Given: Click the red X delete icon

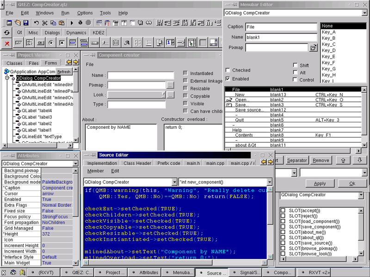Looking at the screenshot, I should [7, 43].
